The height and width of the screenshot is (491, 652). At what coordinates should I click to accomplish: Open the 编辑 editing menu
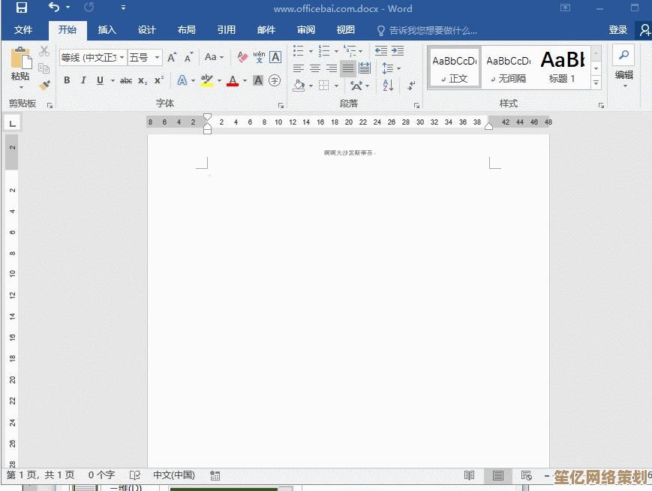(x=623, y=67)
